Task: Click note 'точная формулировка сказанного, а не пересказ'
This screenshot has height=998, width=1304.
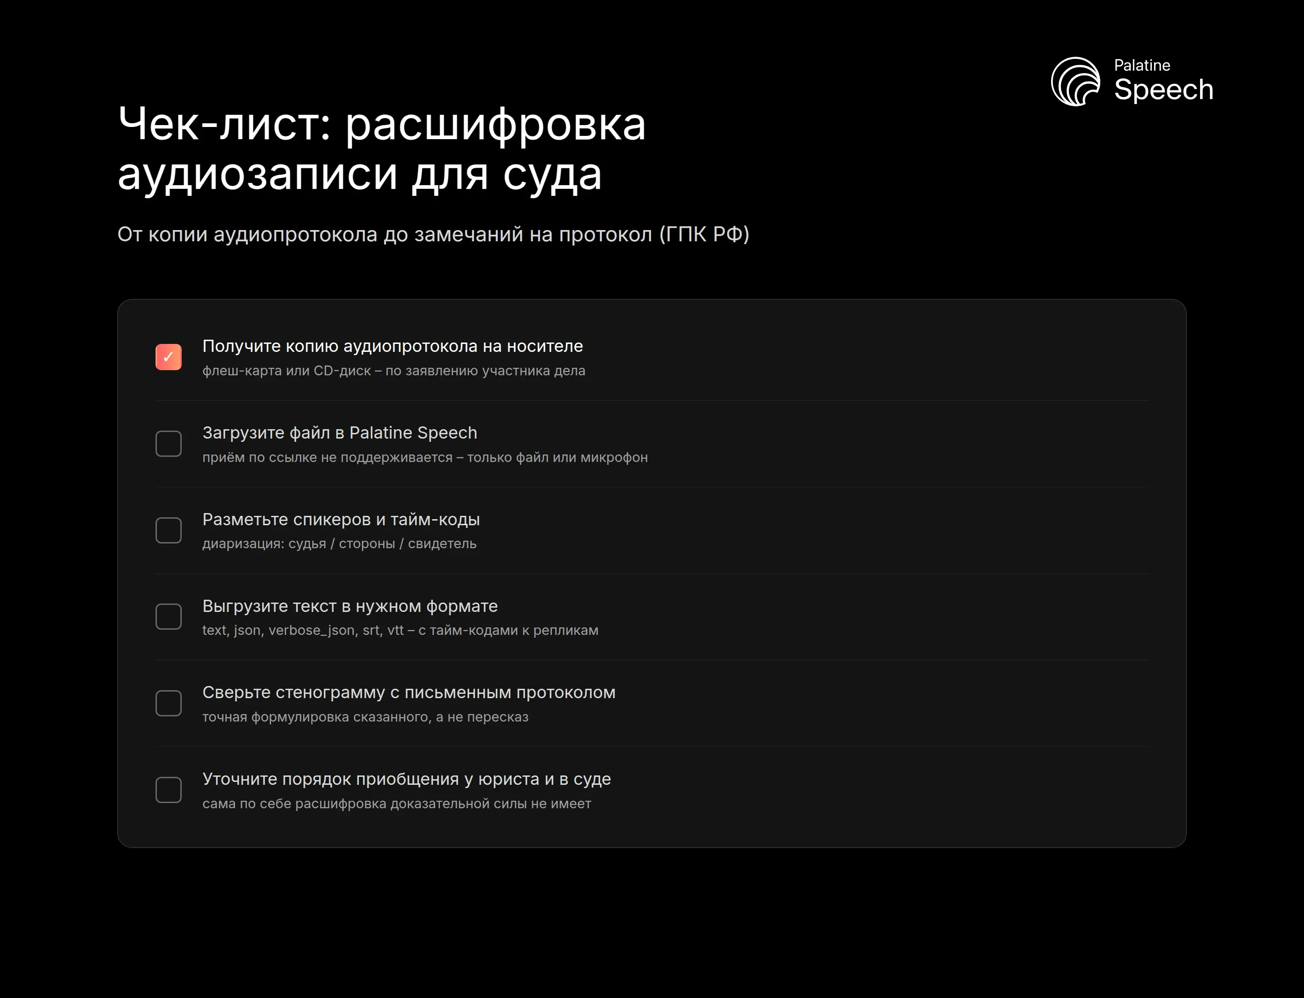Action: (x=365, y=717)
